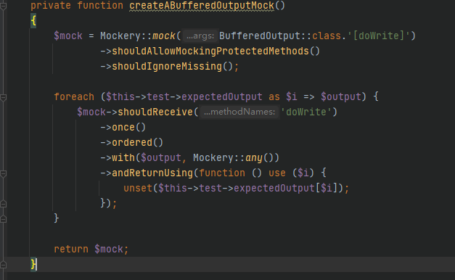This screenshot has width=455, height=280.
Task: Click the fold end marker at foreach closing brace
Action: (3, 219)
